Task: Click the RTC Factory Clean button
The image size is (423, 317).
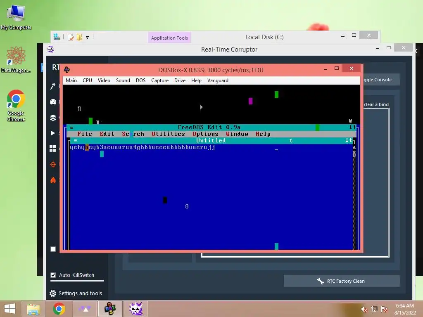Action: tap(342, 281)
